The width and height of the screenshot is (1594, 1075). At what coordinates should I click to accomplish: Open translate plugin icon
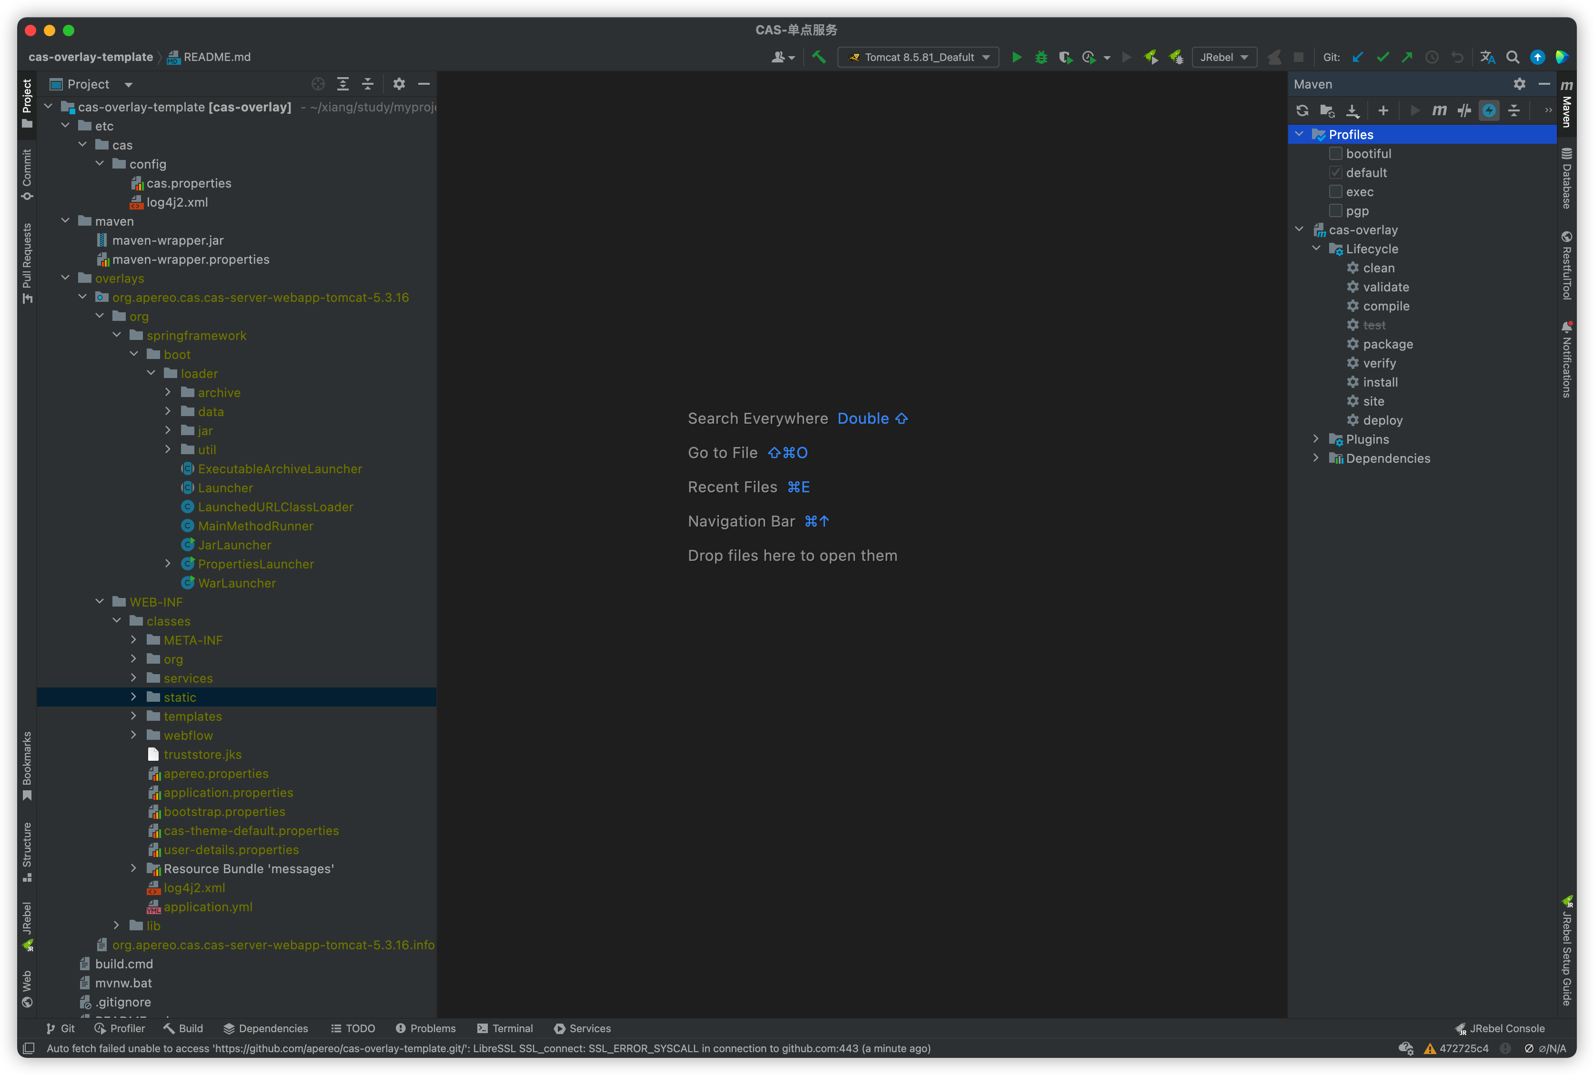coord(1487,57)
